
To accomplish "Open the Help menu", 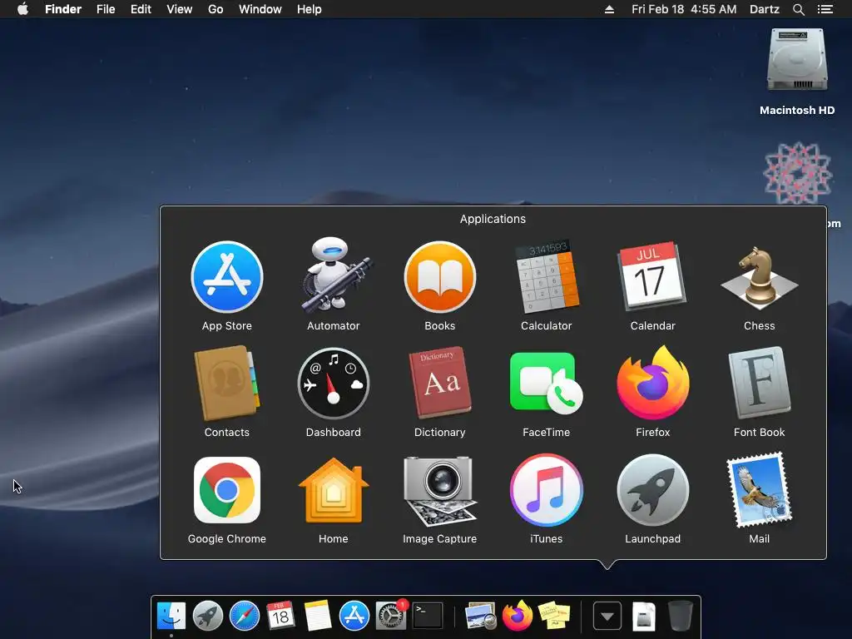I will point(310,9).
